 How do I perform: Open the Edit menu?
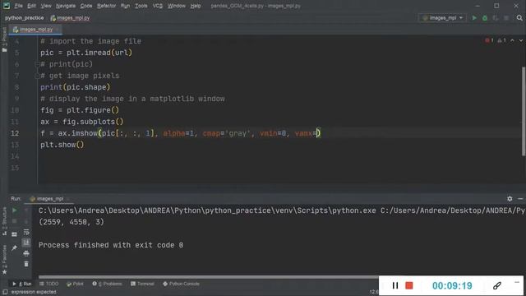(31, 6)
